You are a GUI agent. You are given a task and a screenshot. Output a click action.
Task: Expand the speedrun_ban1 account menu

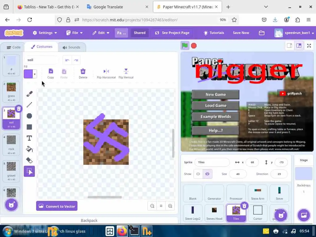[294, 33]
